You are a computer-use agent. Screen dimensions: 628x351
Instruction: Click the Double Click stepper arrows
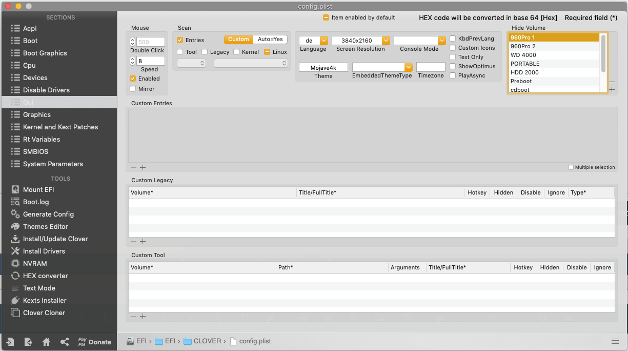[x=133, y=42]
